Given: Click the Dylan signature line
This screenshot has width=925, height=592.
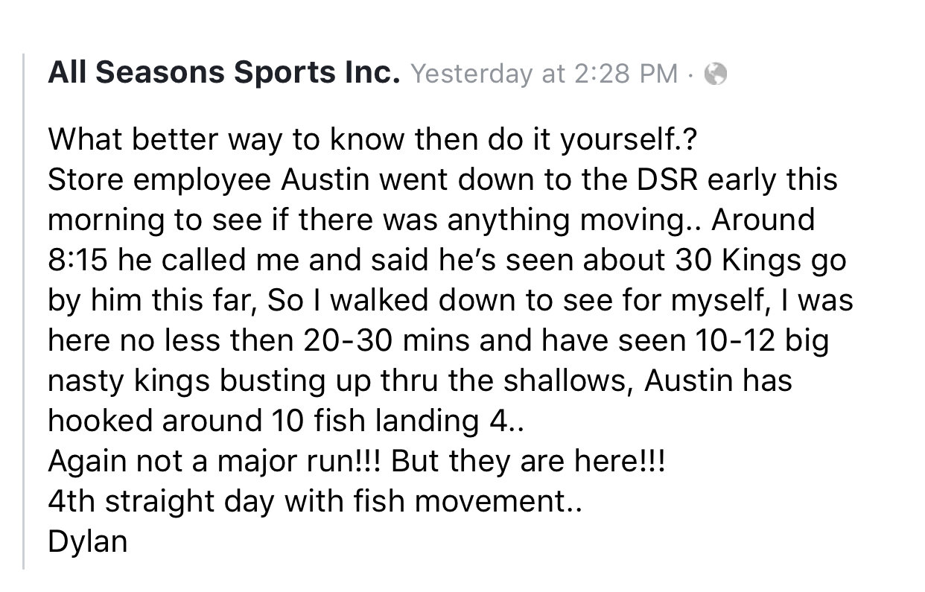Looking at the screenshot, I should point(87,541).
